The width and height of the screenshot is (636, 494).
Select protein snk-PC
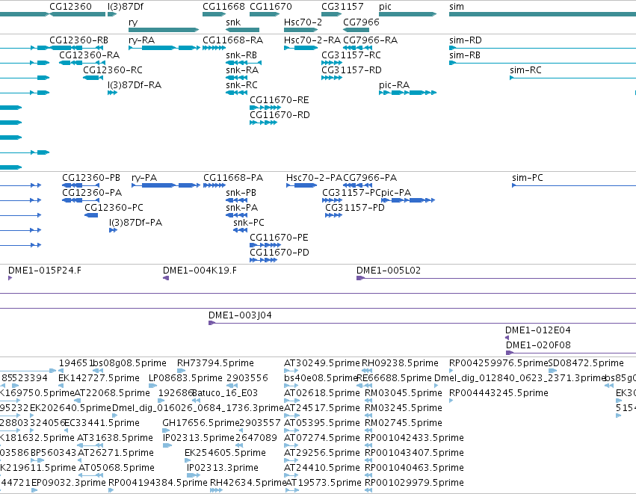click(240, 230)
